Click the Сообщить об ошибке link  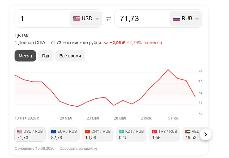tap(78, 149)
